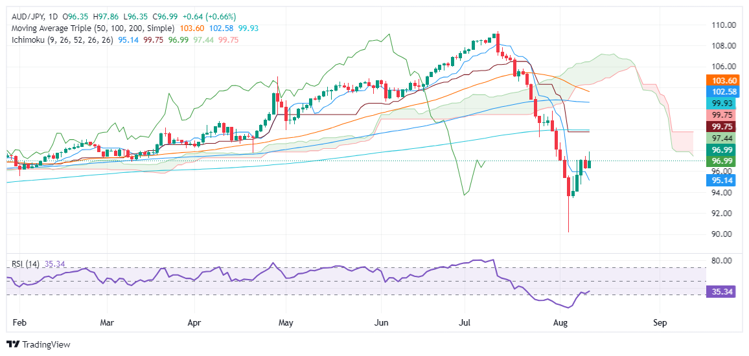The height and width of the screenshot is (356, 749).
Task: Click the 110.00 level on price scale
Action: point(722,25)
